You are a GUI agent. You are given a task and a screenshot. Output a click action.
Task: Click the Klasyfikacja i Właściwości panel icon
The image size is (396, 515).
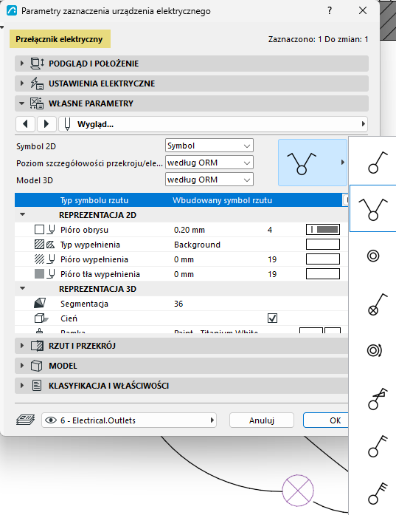37,386
